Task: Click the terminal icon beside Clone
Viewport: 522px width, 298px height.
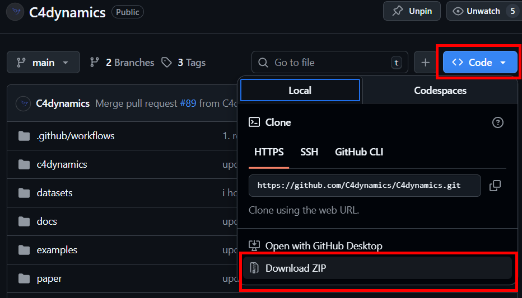Action: pos(254,122)
